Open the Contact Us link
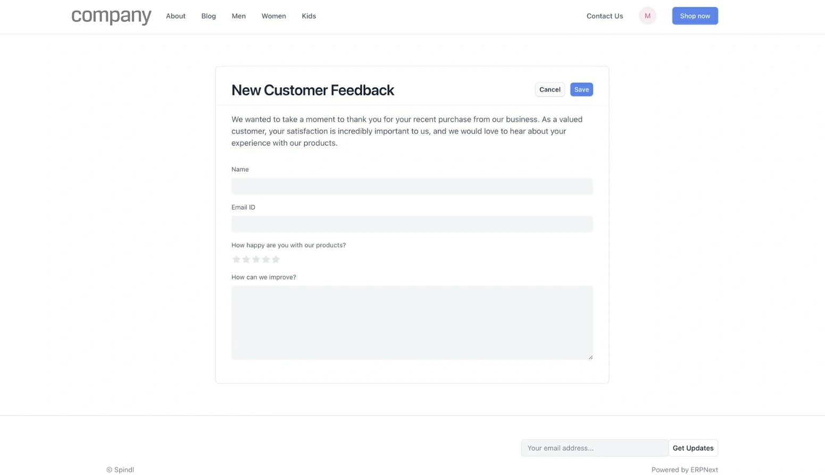Screen dimensions: 825x475 (604, 16)
